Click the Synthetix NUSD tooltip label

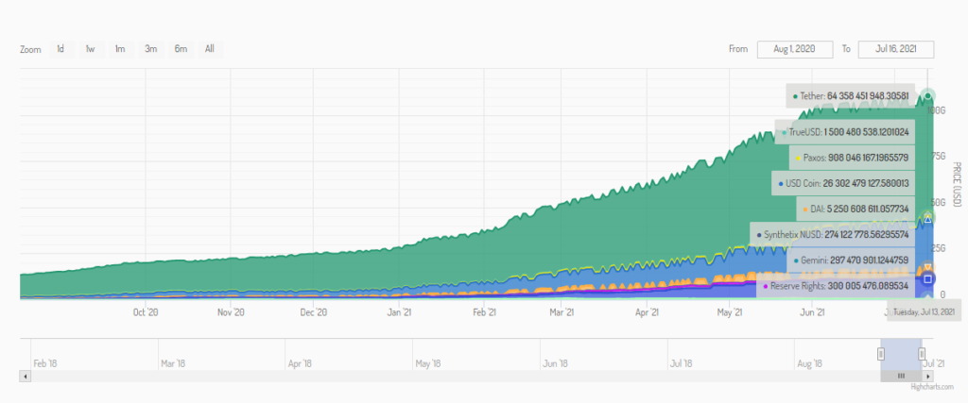832,235
